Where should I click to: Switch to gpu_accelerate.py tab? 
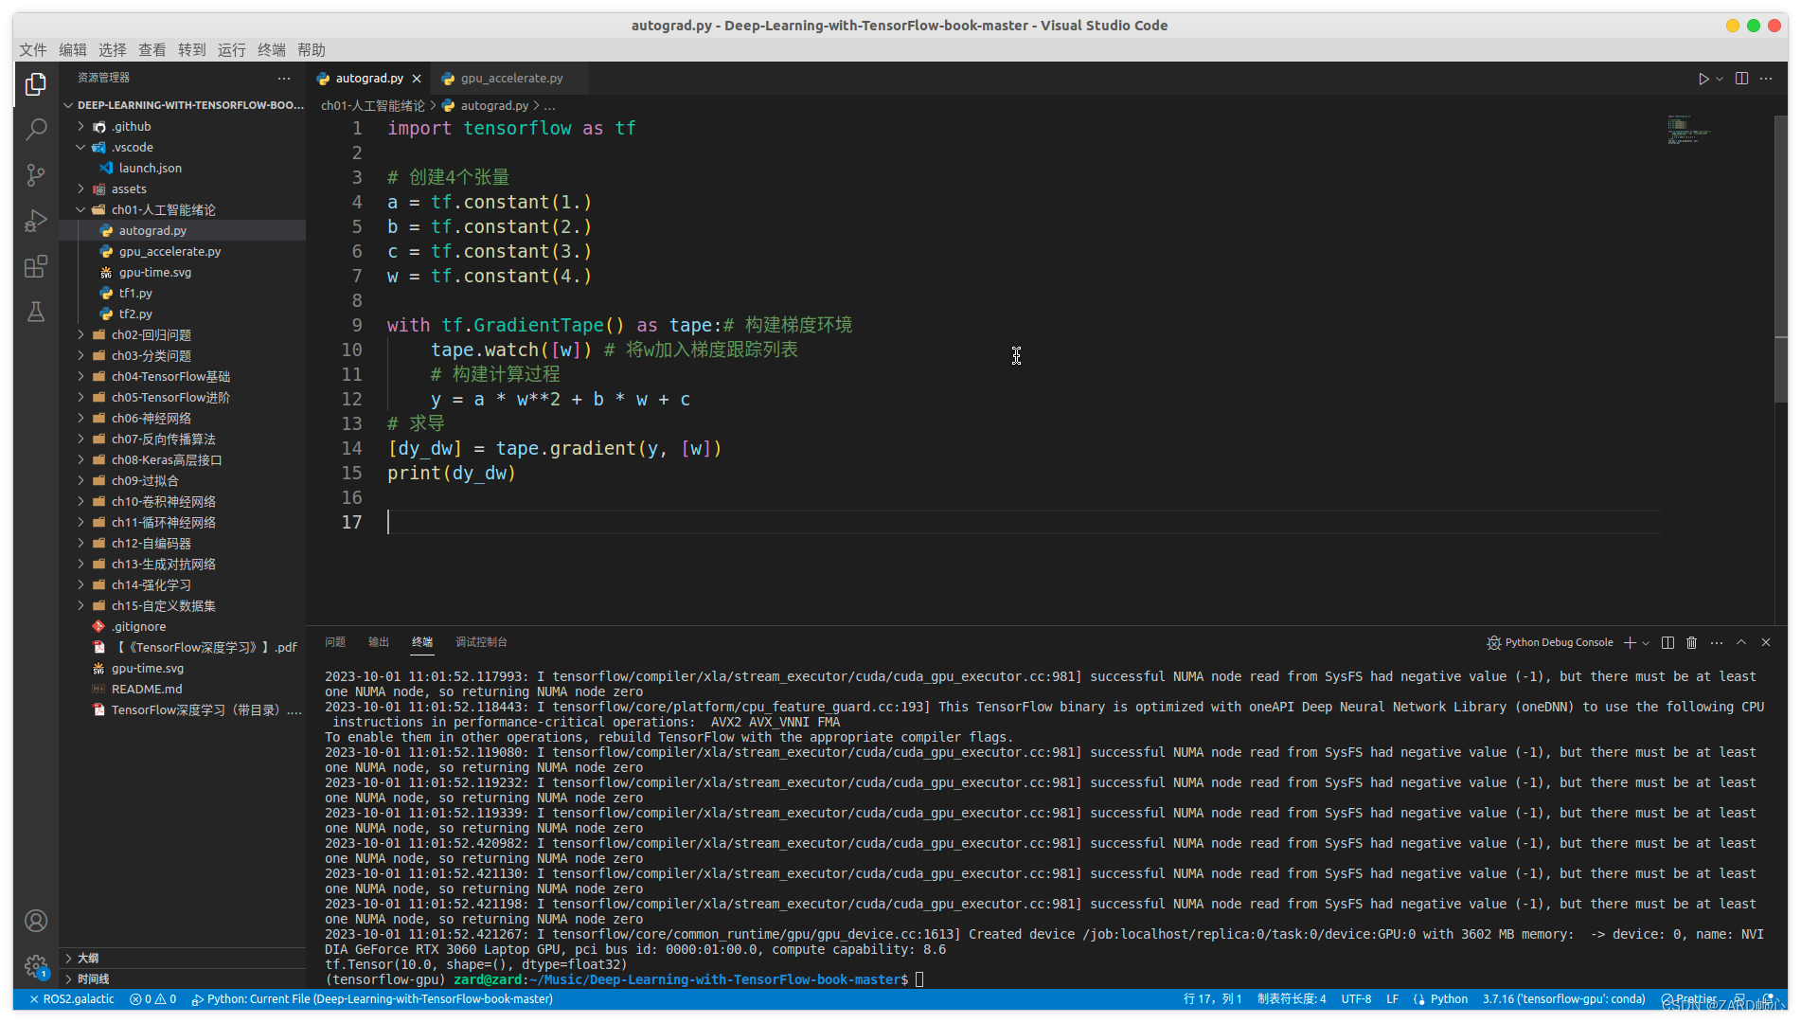(511, 79)
